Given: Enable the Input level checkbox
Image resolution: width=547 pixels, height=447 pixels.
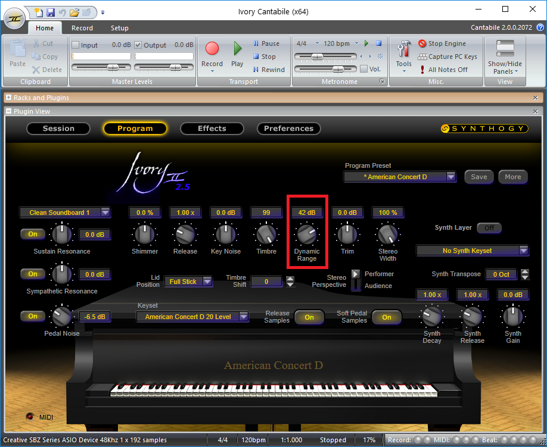Looking at the screenshot, I should 75,45.
